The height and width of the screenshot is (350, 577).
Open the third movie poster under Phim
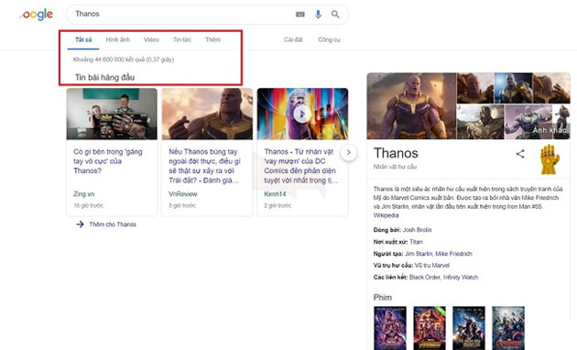click(469, 328)
